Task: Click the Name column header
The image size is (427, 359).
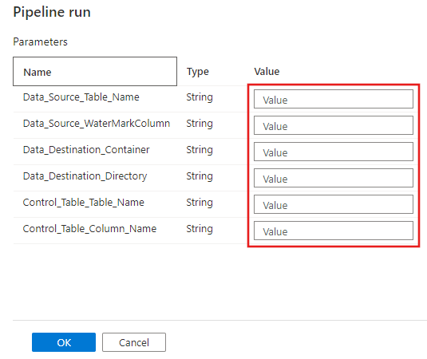Action: pyautogui.click(x=95, y=72)
